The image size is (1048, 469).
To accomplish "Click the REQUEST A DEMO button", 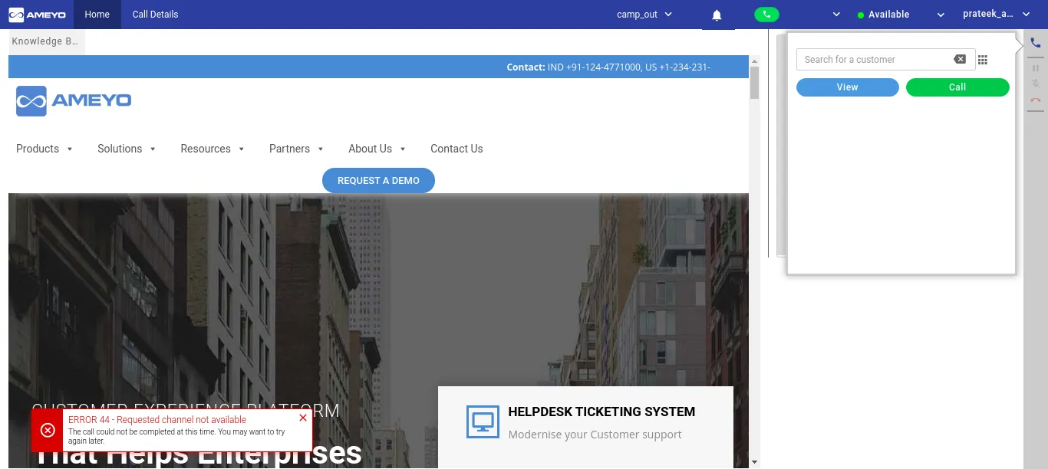I will (x=378, y=181).
